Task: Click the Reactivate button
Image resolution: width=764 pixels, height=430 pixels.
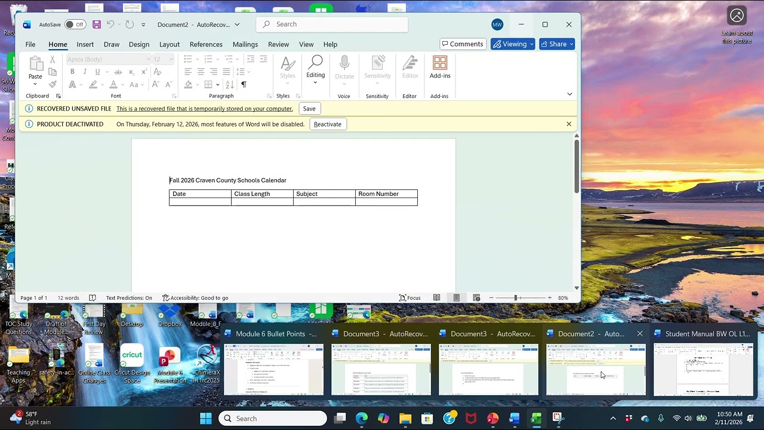Action: coord(328,124)
